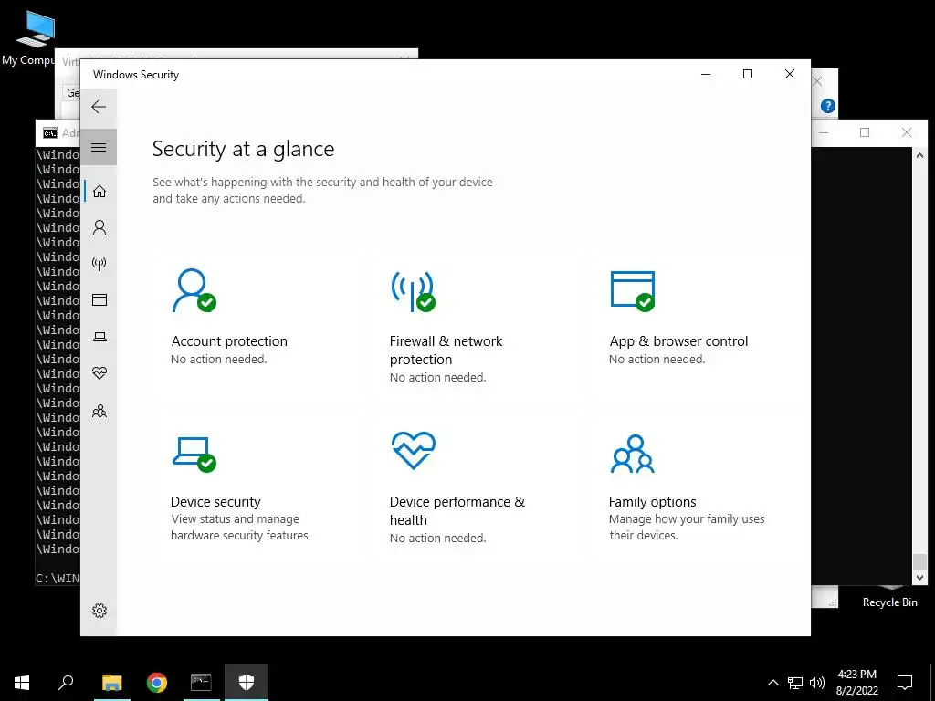The height and width of the screenshot is (701, 935).
Task: Click the large Device security tile icon
Action: click(194, 455)
